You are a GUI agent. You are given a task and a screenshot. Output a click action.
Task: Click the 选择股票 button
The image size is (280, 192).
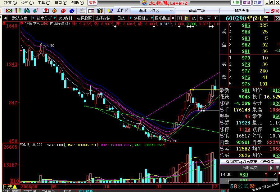84,18
